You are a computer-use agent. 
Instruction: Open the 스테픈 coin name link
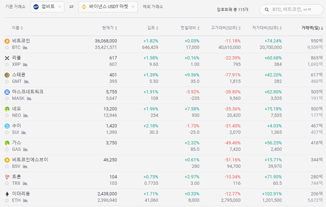click(x=19, y=75)
